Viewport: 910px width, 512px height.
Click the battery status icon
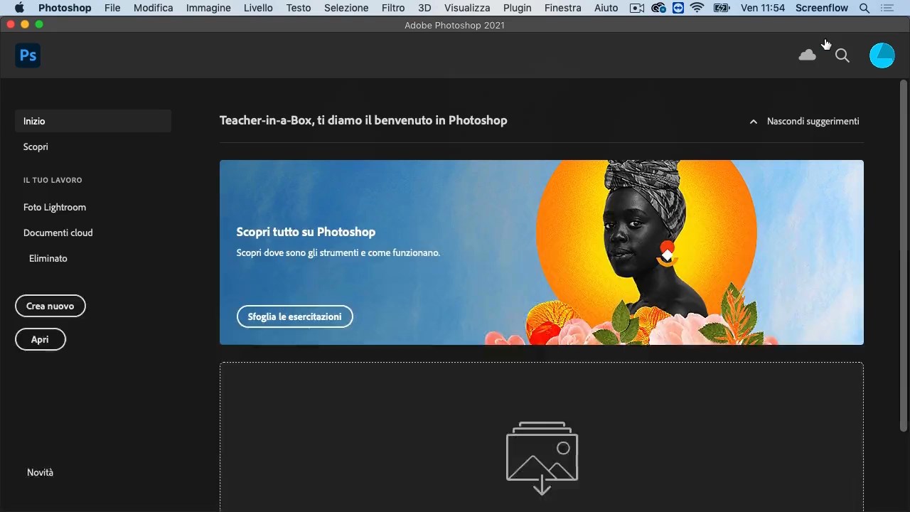(722, 8)
